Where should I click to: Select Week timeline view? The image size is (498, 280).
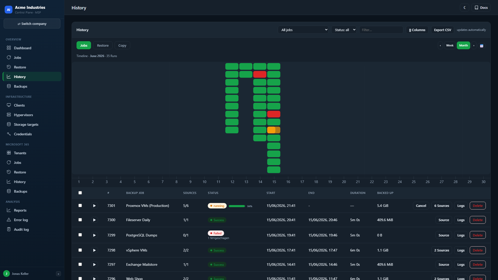pos(450,46)
